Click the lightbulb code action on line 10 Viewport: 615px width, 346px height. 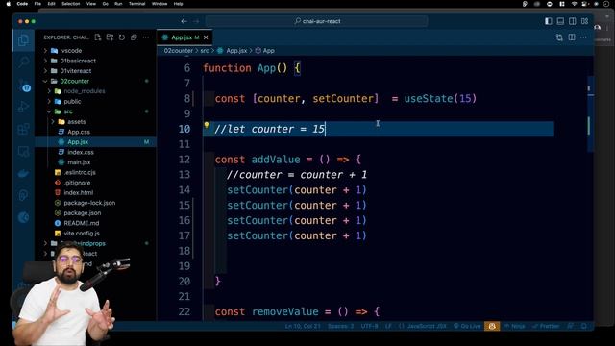pos(207,125)
